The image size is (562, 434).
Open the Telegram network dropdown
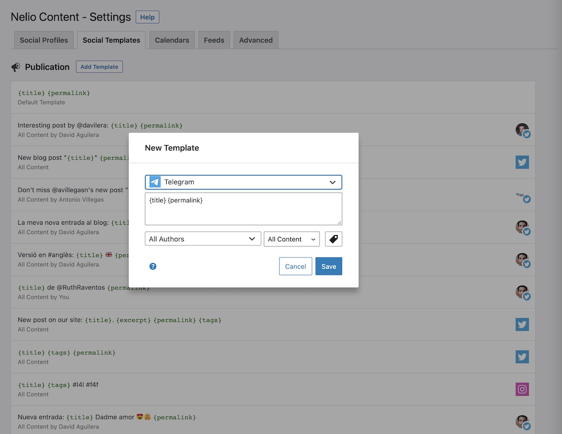pos(244,182)
